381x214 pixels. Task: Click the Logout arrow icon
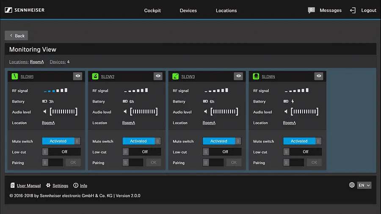click(353, 10)
